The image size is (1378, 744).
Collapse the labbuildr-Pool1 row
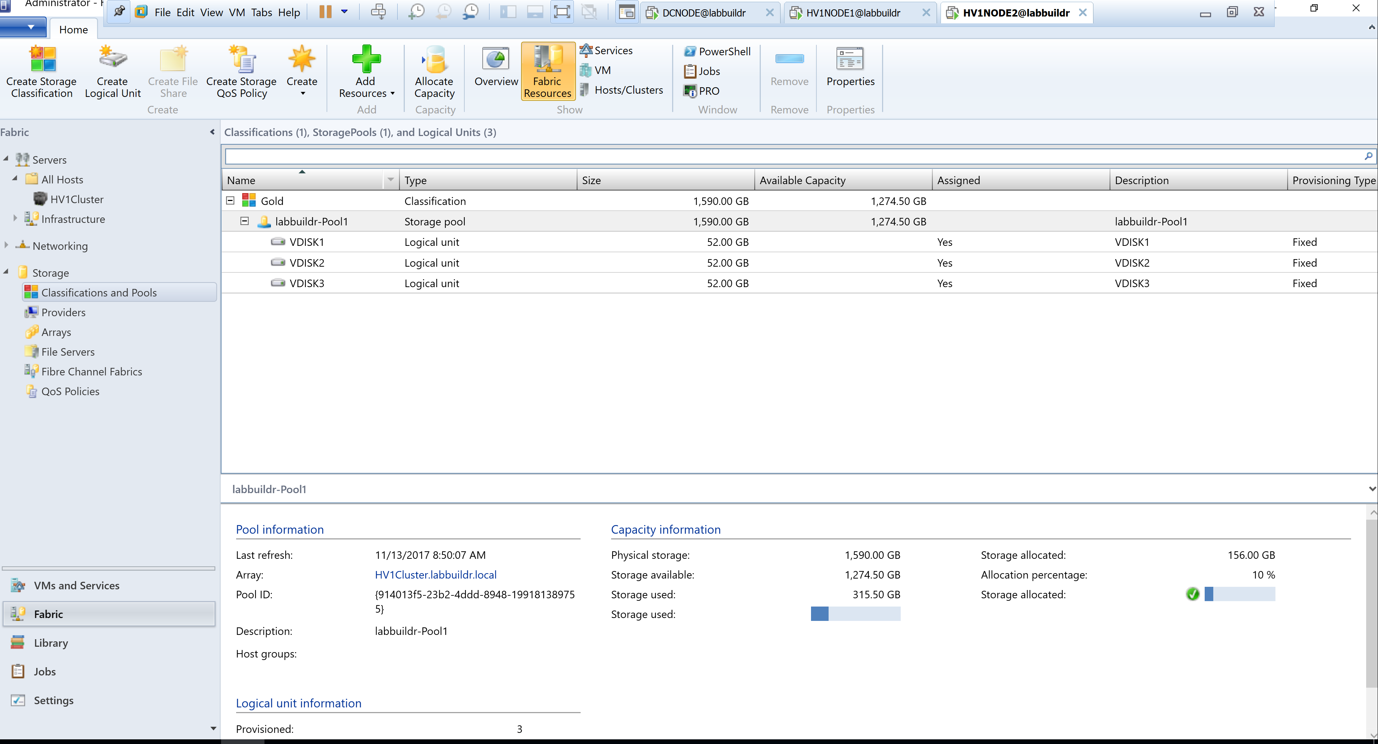pos(244,221)
